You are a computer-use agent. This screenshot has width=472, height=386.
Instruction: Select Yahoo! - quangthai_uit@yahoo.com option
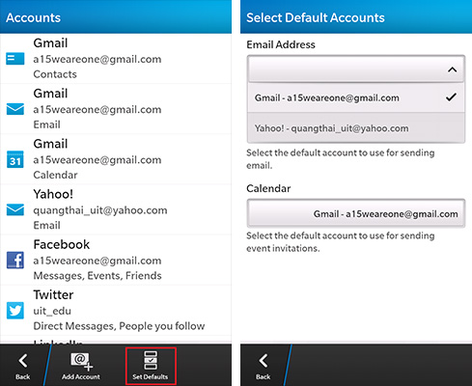pos(356,128)
